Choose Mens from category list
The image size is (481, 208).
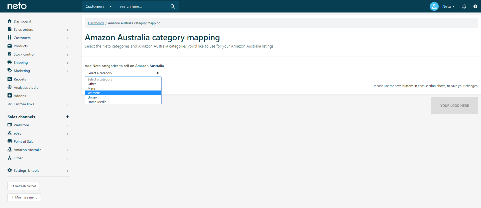point(123,88)
